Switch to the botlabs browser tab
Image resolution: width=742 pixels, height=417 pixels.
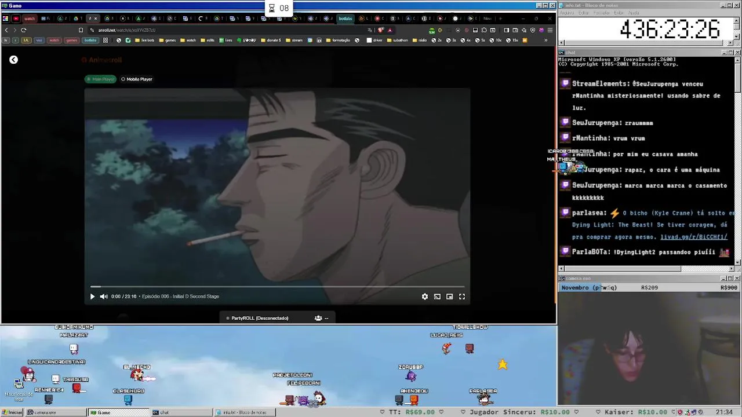pos(345,19)
